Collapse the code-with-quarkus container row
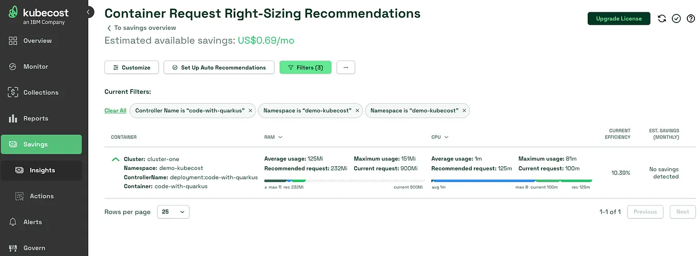 pyautogui.click(x=115, y=160)
